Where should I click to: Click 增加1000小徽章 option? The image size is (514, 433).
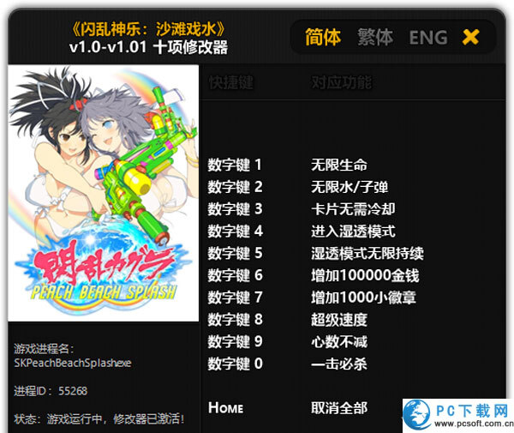pos(363,298)
